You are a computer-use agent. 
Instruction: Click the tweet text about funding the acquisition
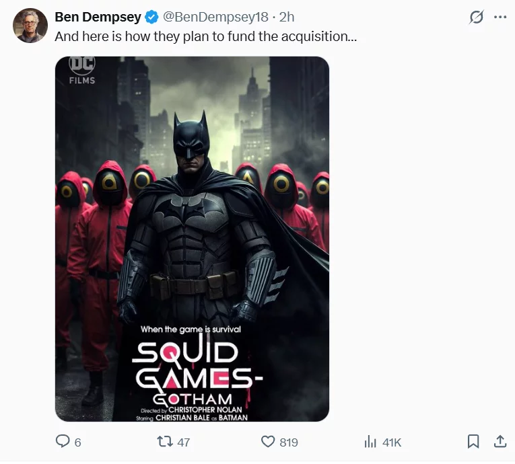pos(205,36)
